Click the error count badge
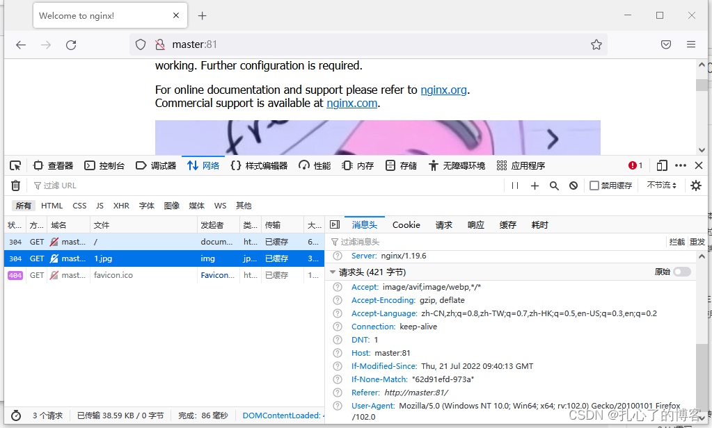 (634, 165)
